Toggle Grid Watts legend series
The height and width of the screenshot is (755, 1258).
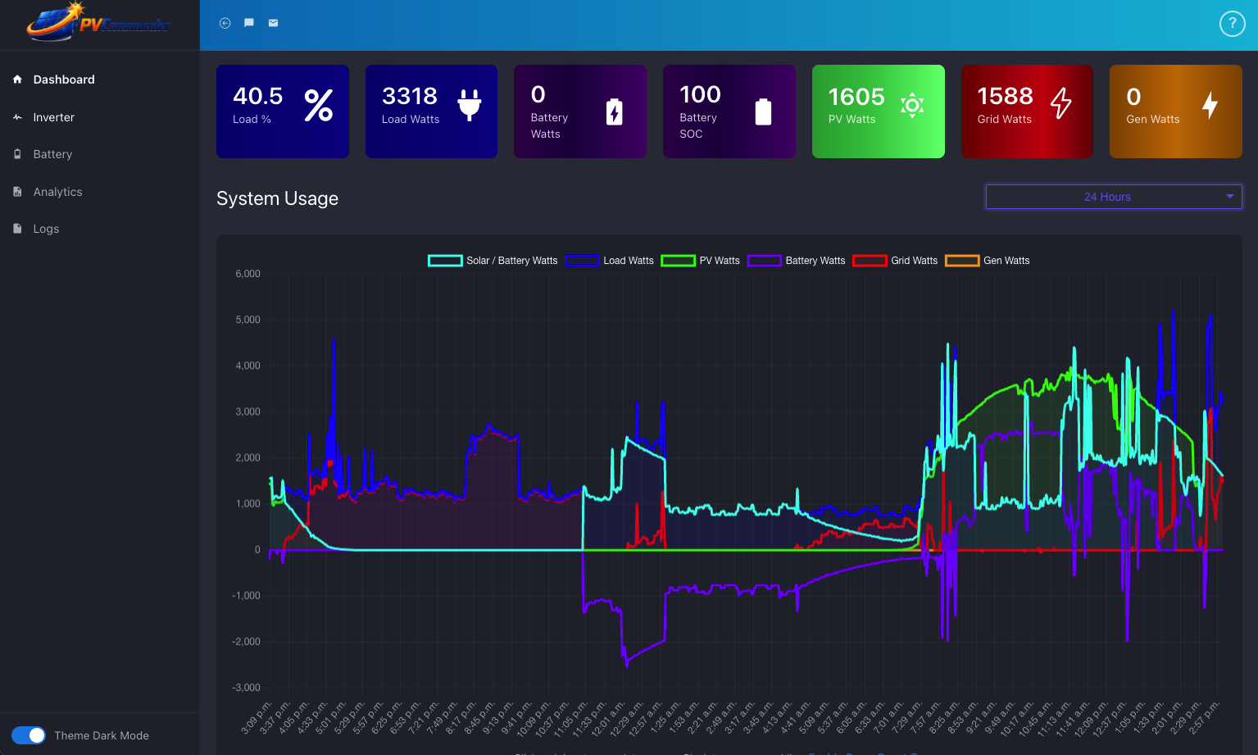click(x=895, y=261)
